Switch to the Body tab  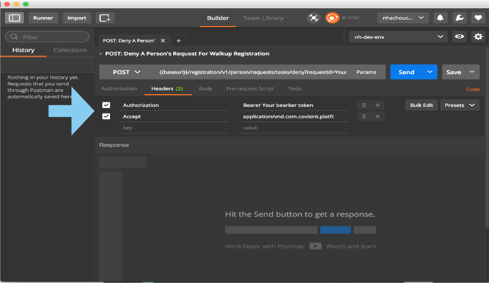pos(205,89)
